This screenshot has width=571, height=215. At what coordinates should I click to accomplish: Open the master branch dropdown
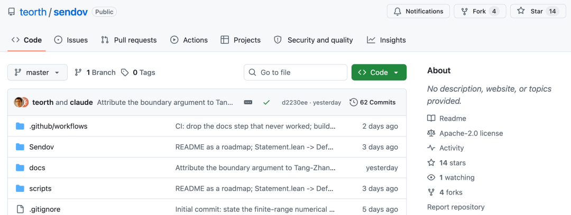point(38,72)
